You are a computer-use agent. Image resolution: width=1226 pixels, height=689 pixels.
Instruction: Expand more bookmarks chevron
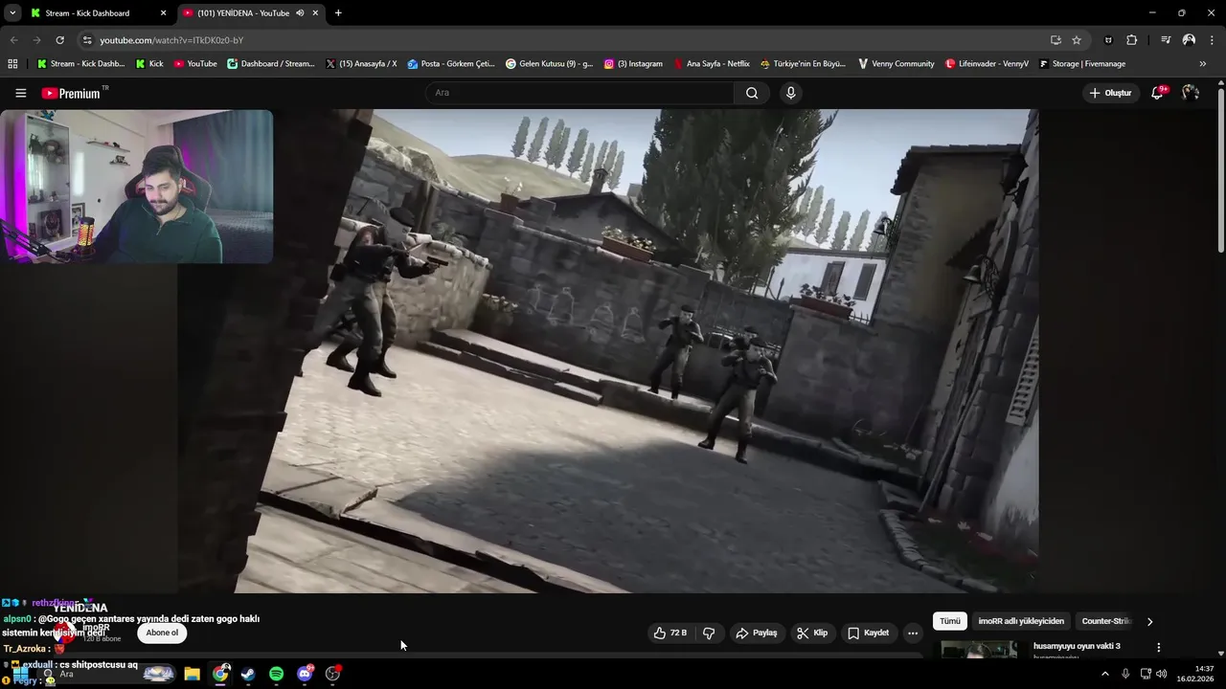click(1203, 64)
